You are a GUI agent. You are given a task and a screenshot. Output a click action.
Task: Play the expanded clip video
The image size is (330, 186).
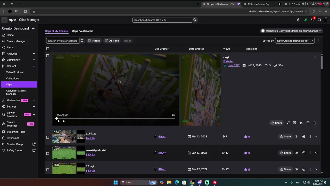pyautogui.click(x=59, y=121)
